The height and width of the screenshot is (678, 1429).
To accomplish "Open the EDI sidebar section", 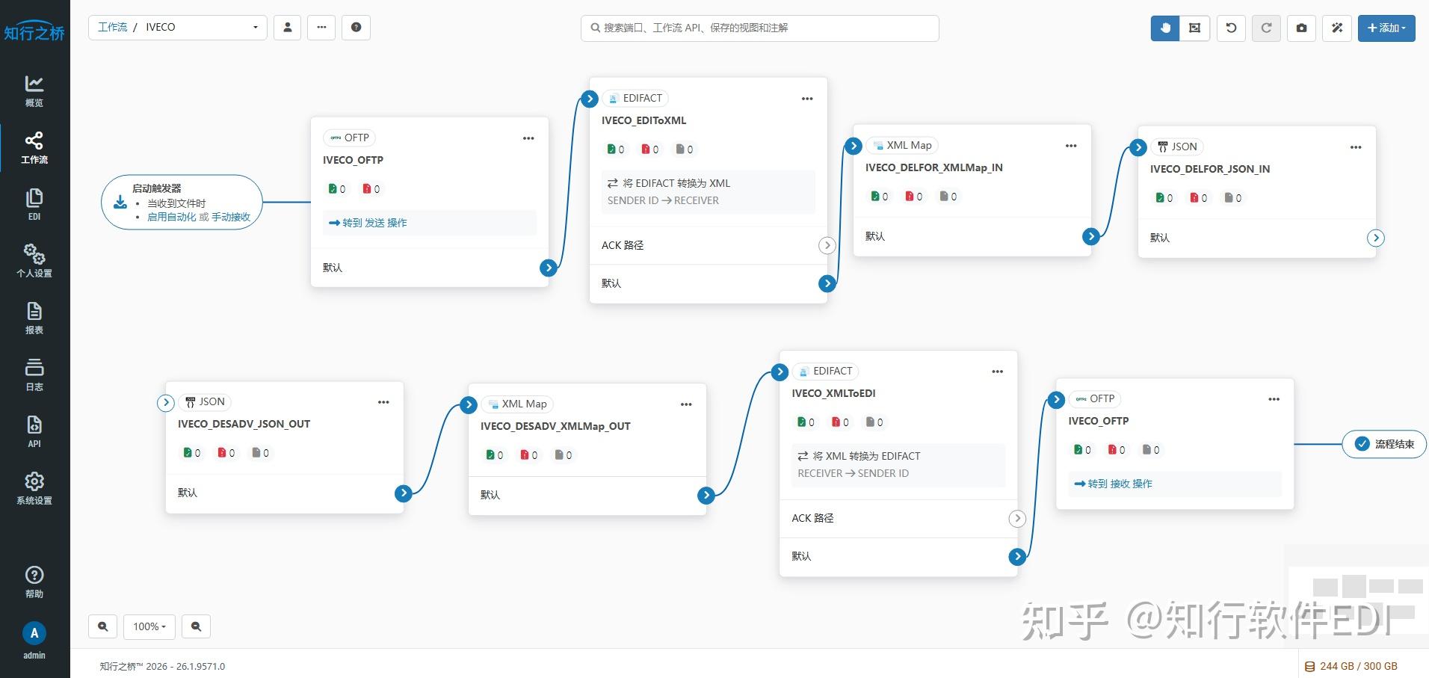I will (x=34, y=205).
